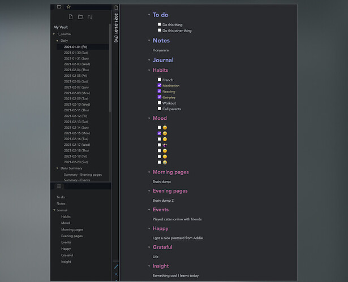Collapse Journal in the outline panel
This screenshot has width=348, height=282.
coord(54,210)
